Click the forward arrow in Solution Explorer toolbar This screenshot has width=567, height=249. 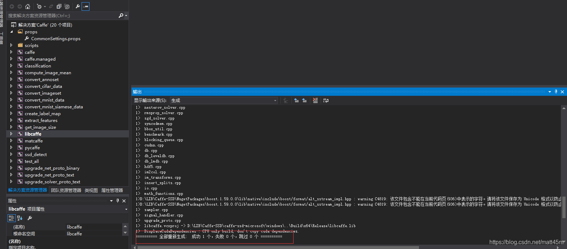coord(19,6)
